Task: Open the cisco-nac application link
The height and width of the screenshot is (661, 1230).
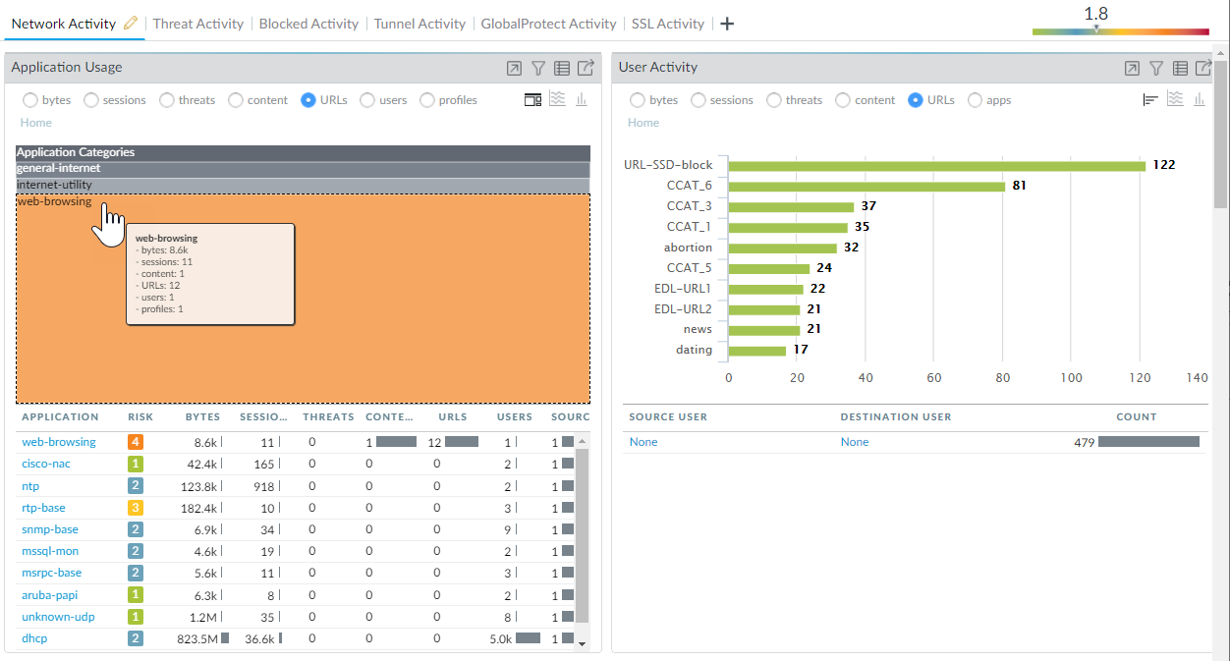Action: 46,464
